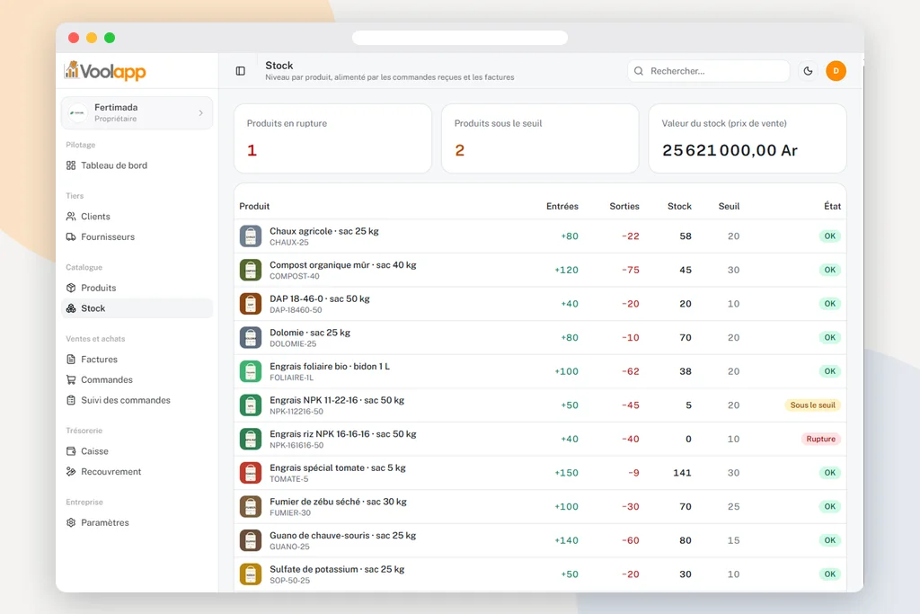
Task: Click the Entrées column header
Action: [562, 207]
